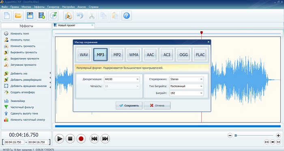Click the New file toolbar icon

click(x=7, y=15)
